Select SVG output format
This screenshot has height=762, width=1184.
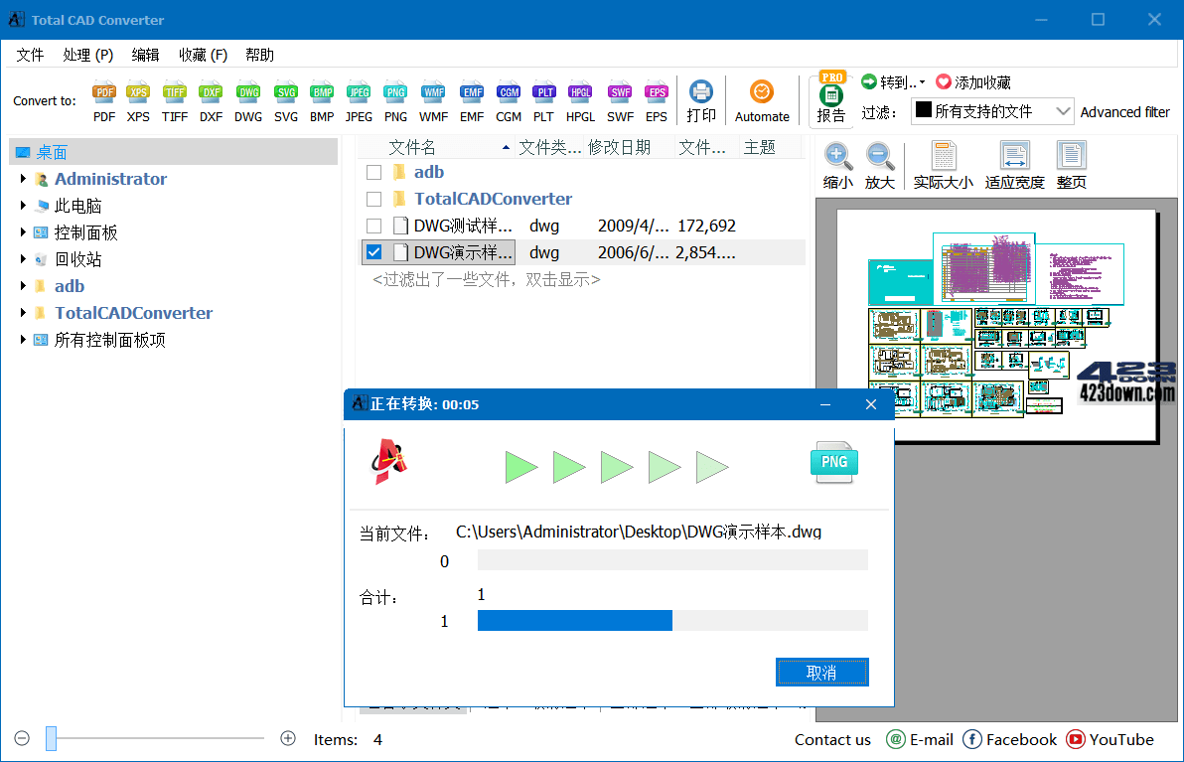[x=285, y=99]
